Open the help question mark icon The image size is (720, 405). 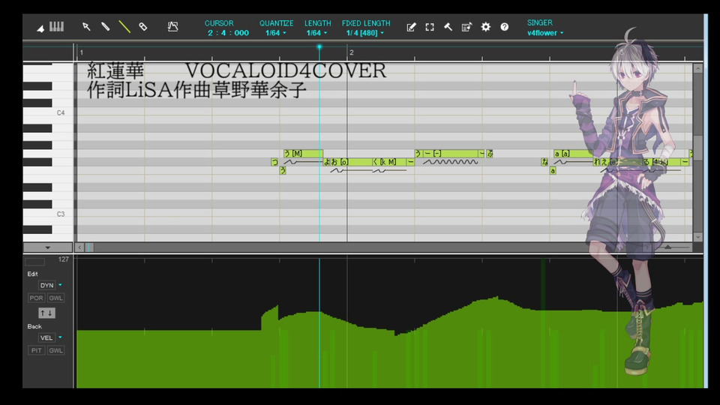(x=505, y=27)
